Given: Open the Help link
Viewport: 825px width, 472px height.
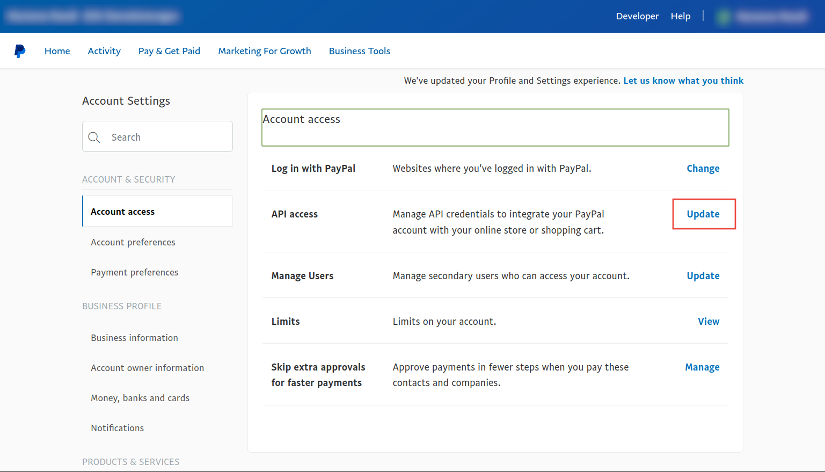Looking at the screenshot, I should point(681,16).
